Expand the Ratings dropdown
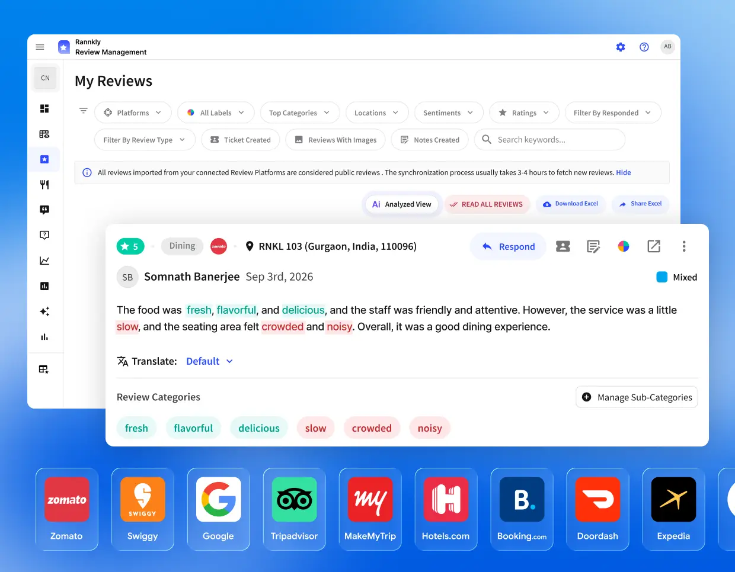735x572 pixels. pos(524,113)
